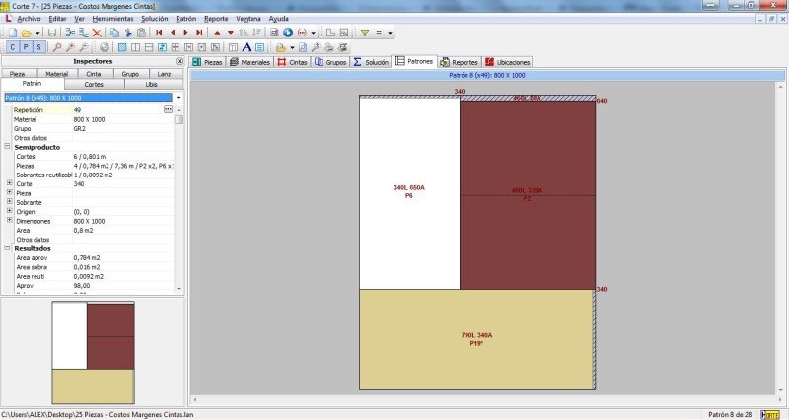Click the ellipsis button beside Repetición
Screen dimensions: 789x420
pos(168,110)
